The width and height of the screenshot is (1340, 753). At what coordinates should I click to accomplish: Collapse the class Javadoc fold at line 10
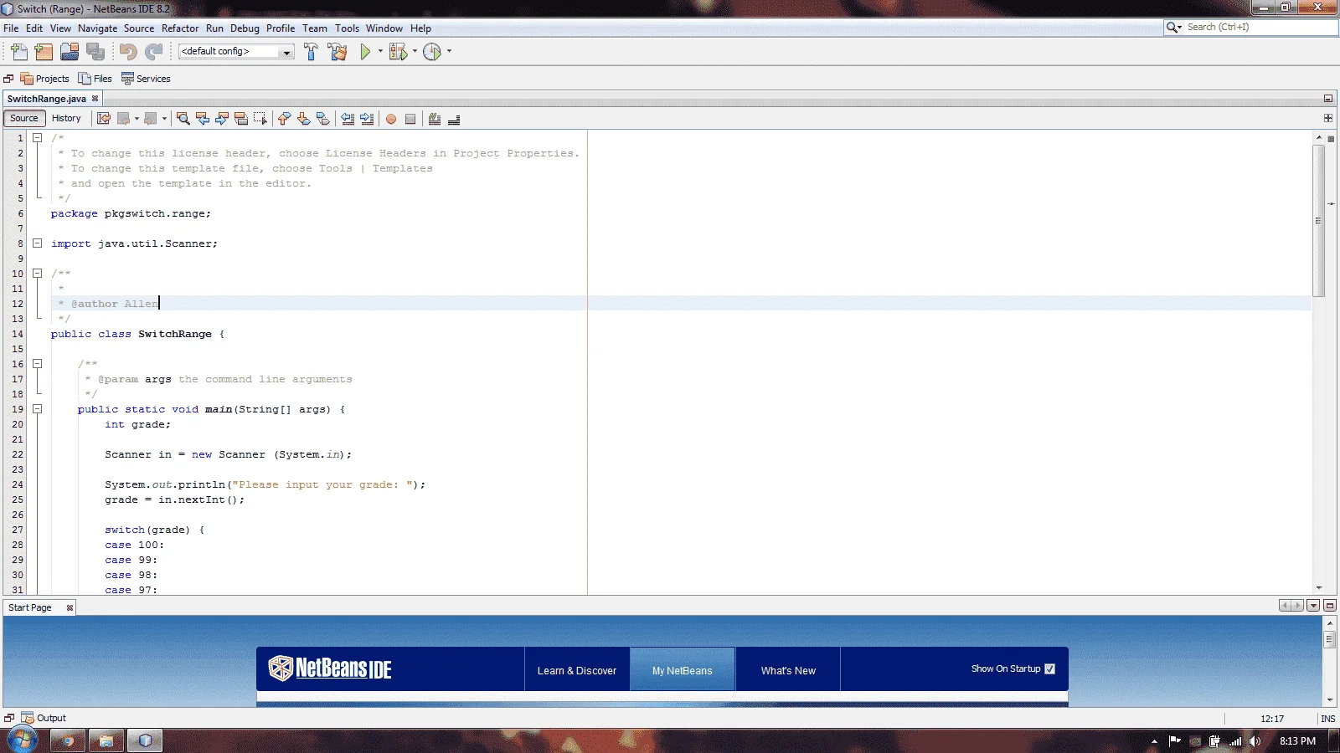(37, 274)
